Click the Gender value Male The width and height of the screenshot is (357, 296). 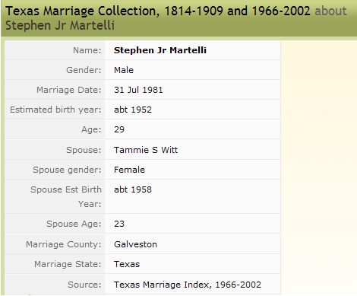click(124, 70)
